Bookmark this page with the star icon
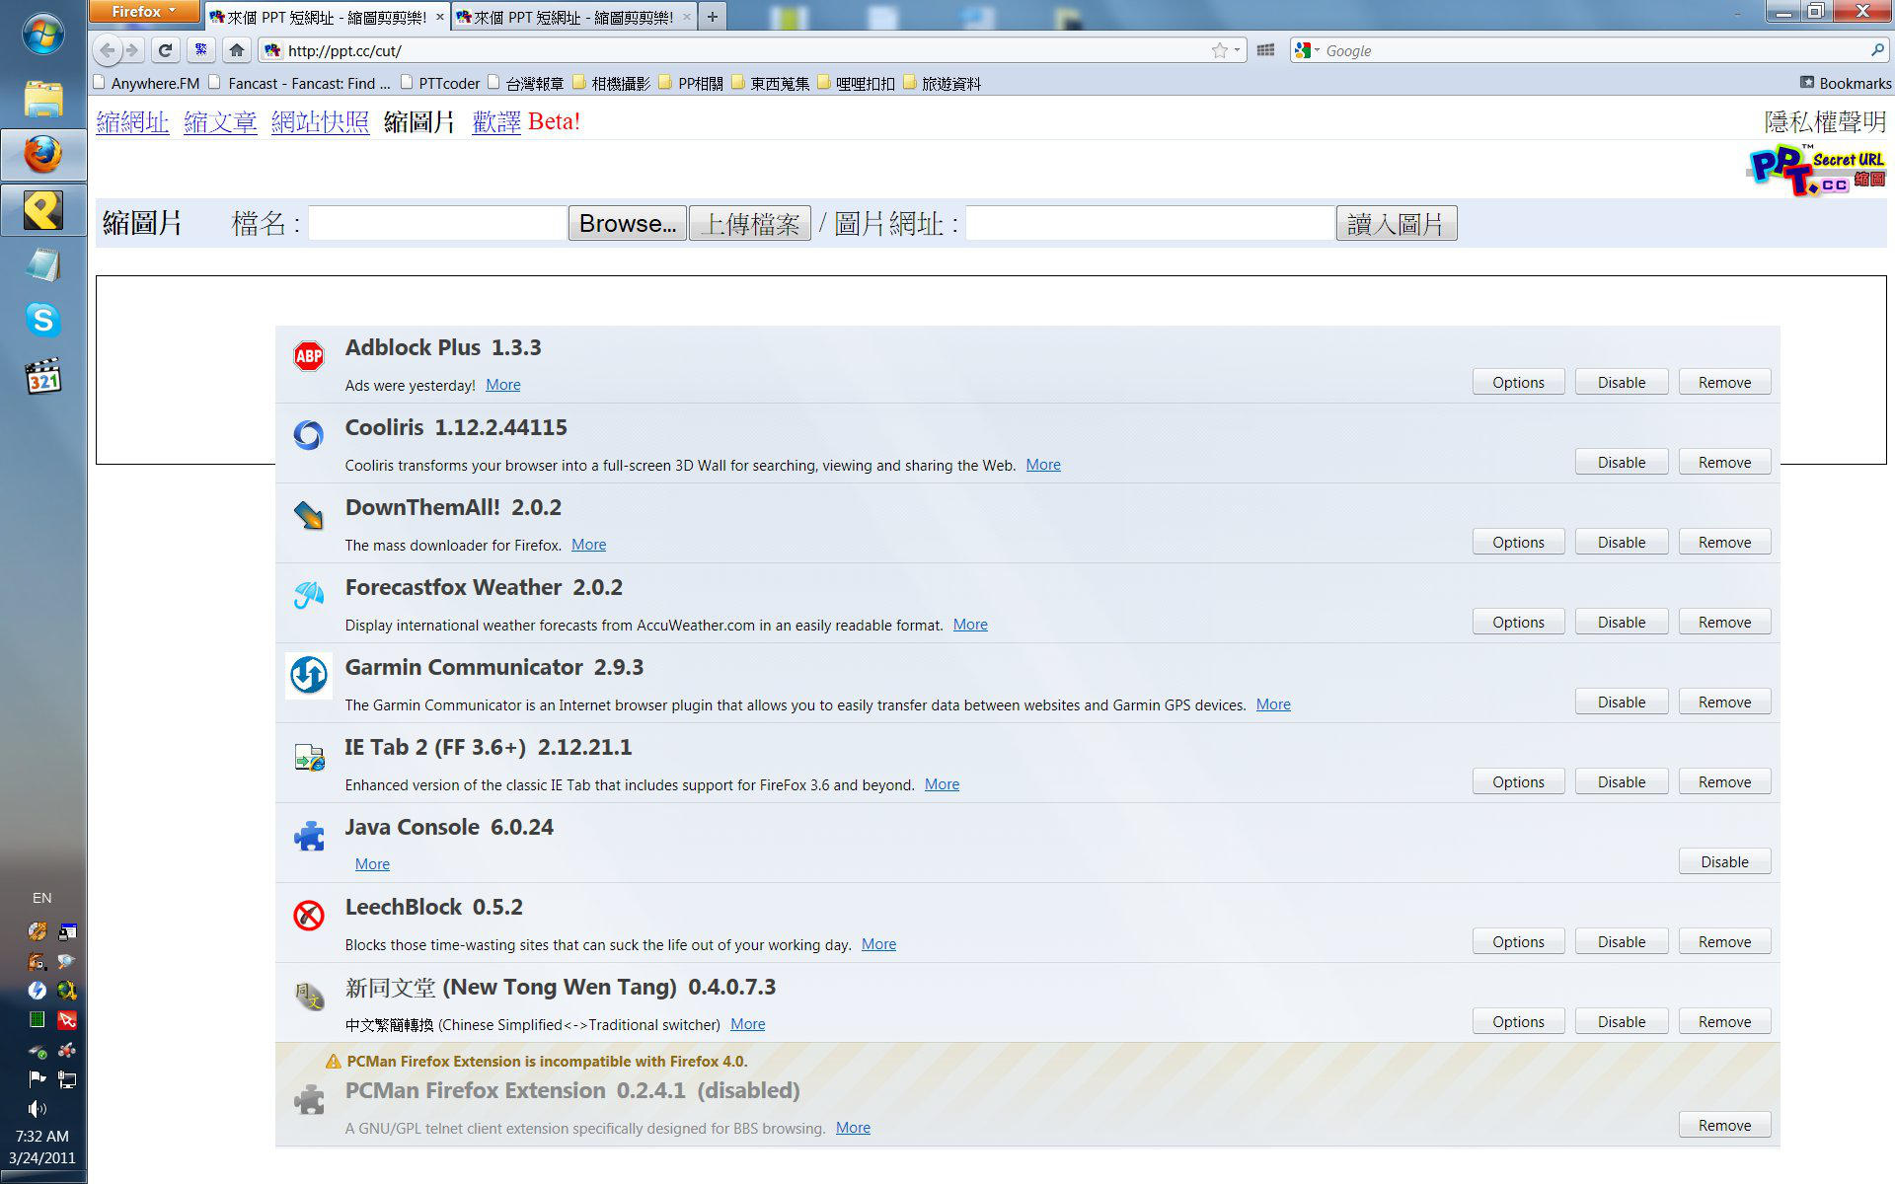 pyautogui.click(x=1220, y=50)
